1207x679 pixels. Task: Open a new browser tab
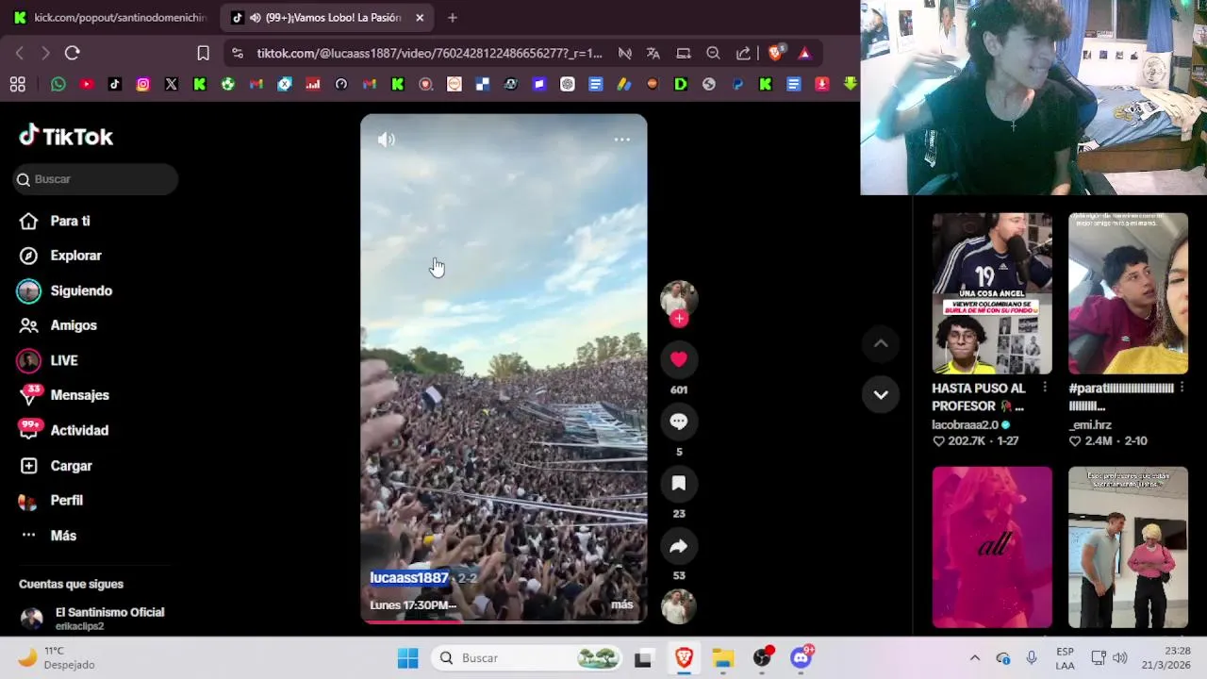tap(453, 17)
